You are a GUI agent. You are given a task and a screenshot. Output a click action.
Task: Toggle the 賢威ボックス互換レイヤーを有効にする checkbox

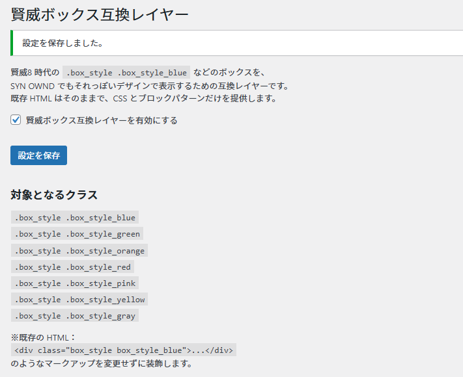click(x=16, y=120)
